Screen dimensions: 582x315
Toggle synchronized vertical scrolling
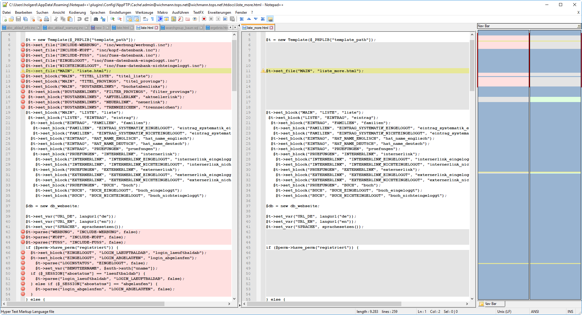[129, 19]
